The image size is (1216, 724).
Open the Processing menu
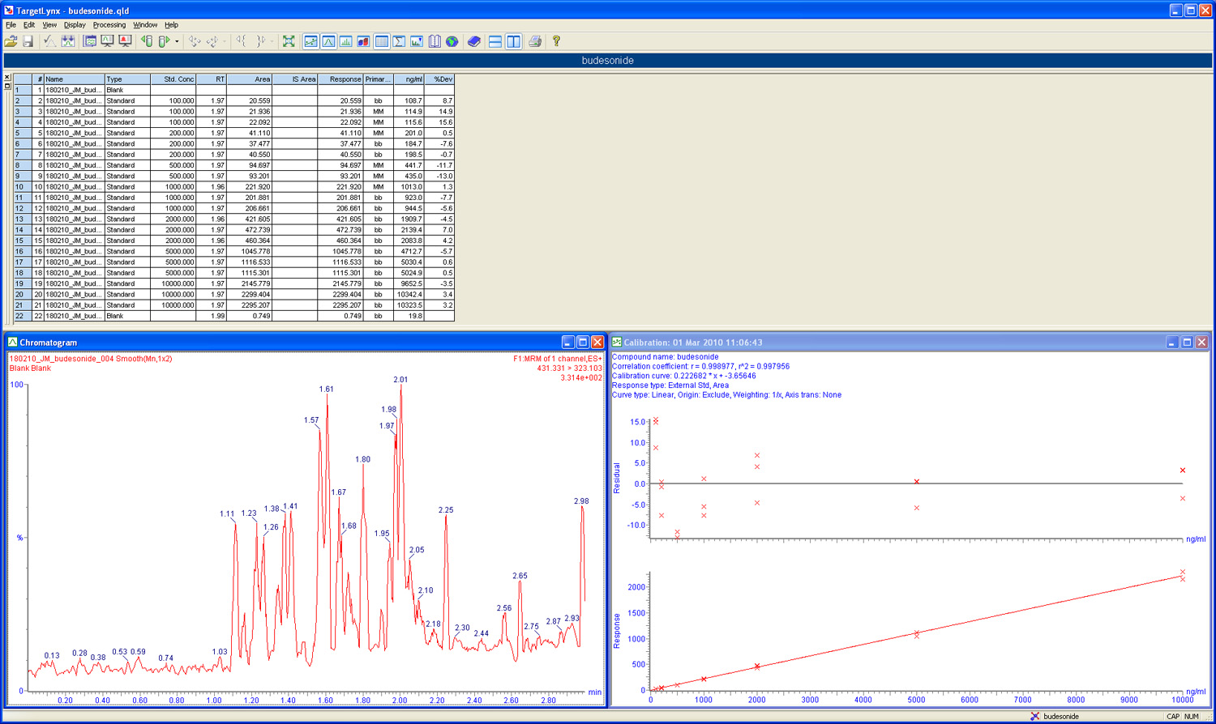[109, 25]
